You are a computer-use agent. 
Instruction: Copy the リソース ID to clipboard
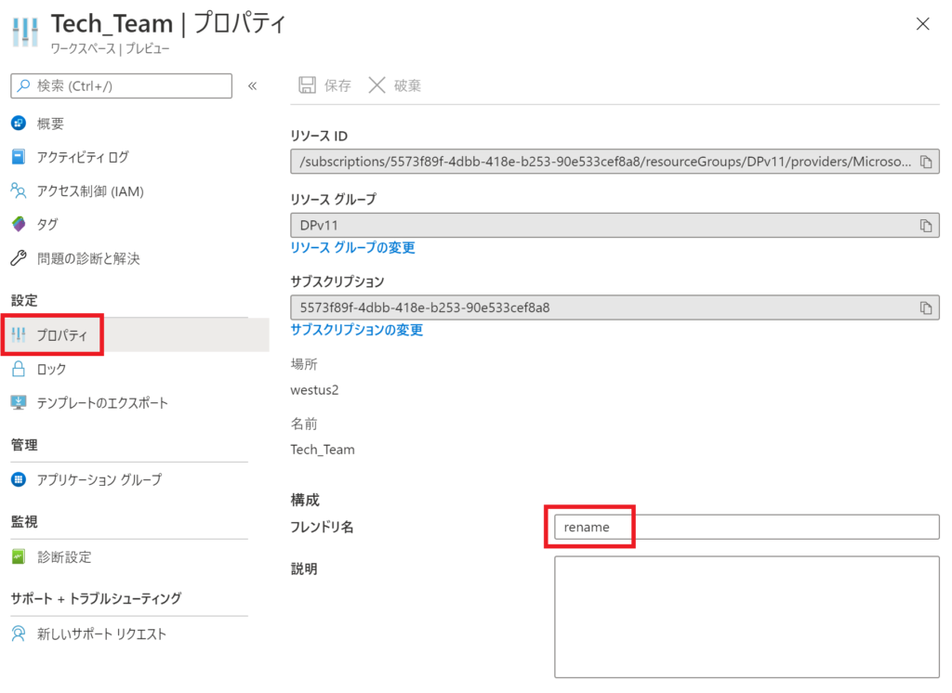point(926,162)
